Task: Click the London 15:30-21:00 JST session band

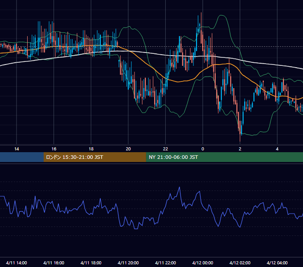Action: [x=94, y=157]
